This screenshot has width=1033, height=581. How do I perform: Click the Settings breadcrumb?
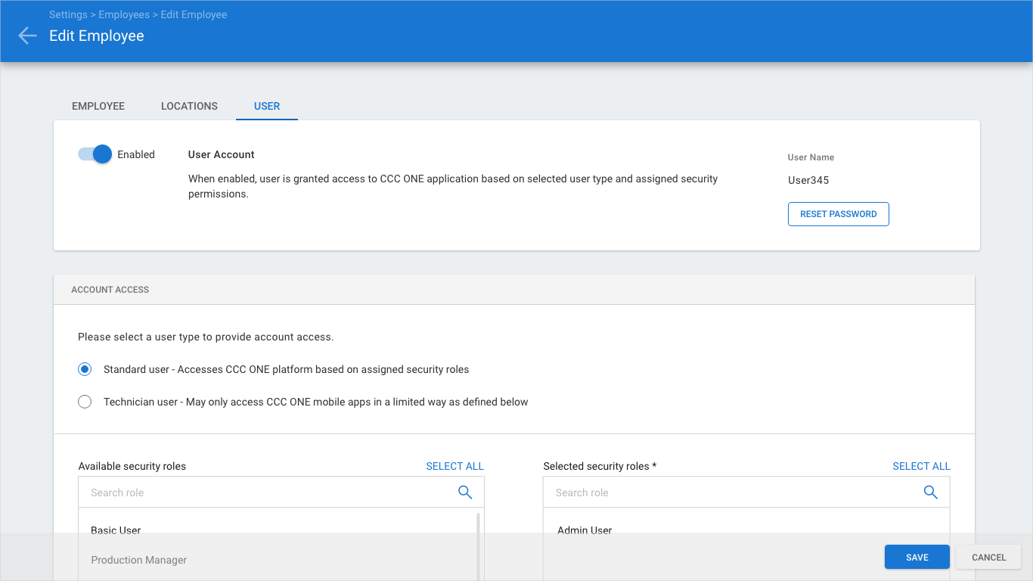click(68, 14)
